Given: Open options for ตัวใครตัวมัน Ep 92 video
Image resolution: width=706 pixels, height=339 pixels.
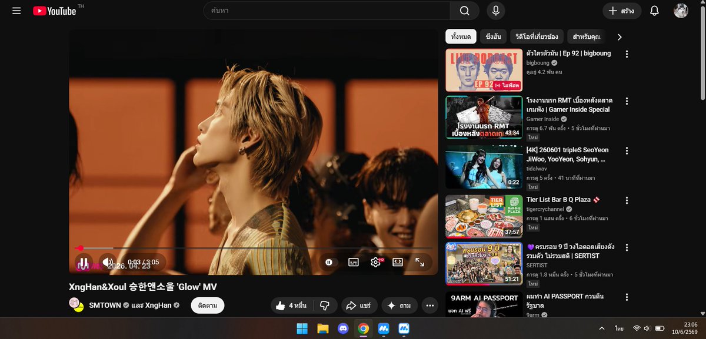Looking at the screenshot, I should click(627, 54).
